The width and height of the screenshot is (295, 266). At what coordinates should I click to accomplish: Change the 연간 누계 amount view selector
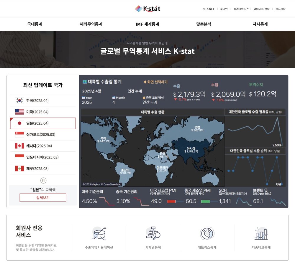tap(150, 103)
